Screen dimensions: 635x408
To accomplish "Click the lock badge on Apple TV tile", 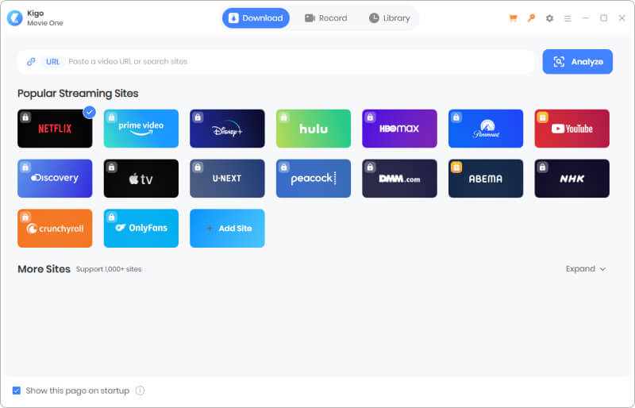I will pos(112,167).
